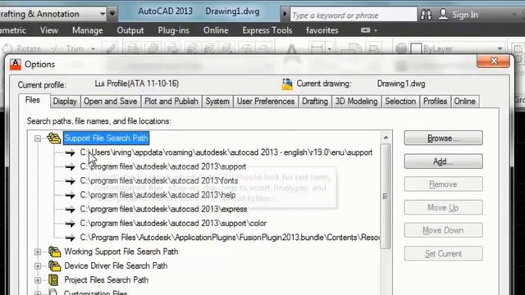Click the Move Up button
Image resolution: width=525 pixels, height=295 pixels.
443,207
